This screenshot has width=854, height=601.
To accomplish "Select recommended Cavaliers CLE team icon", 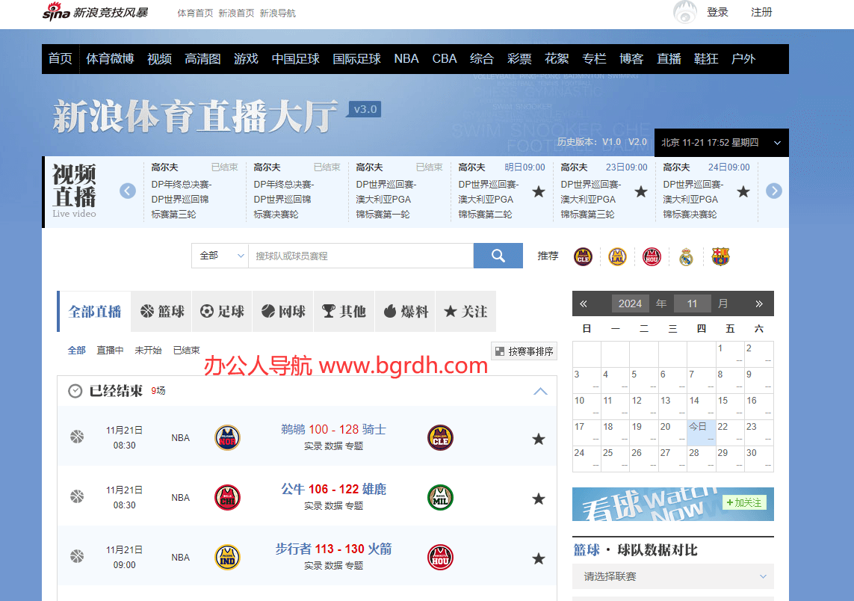I will point(583,256).
